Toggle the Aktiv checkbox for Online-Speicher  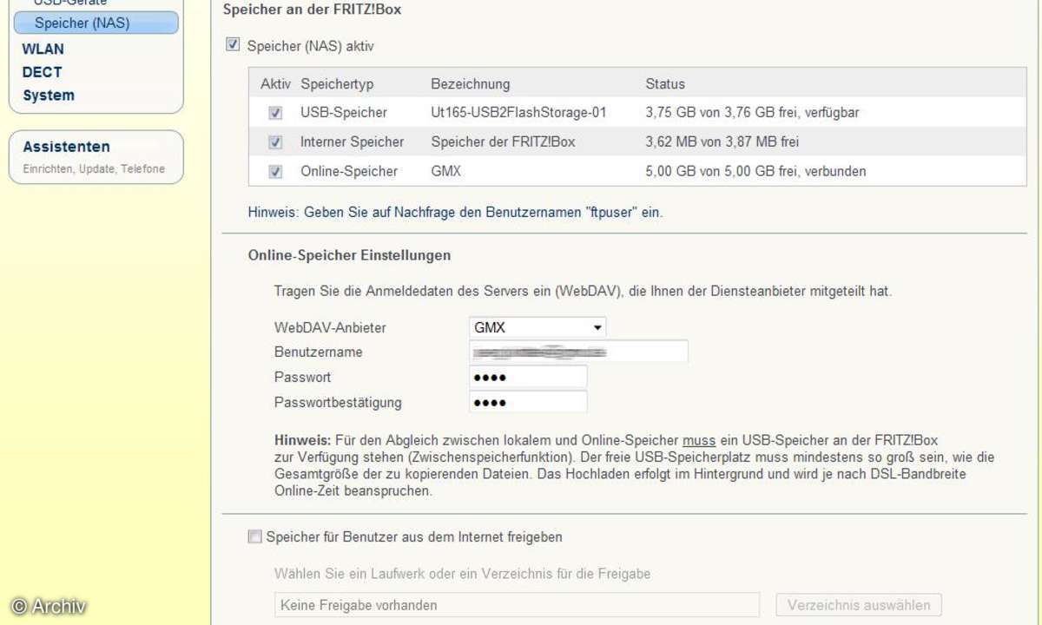click(275, 172)
